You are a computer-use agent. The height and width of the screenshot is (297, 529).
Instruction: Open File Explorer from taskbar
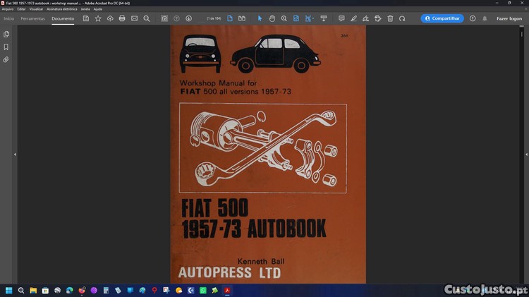tap(33, 291)
